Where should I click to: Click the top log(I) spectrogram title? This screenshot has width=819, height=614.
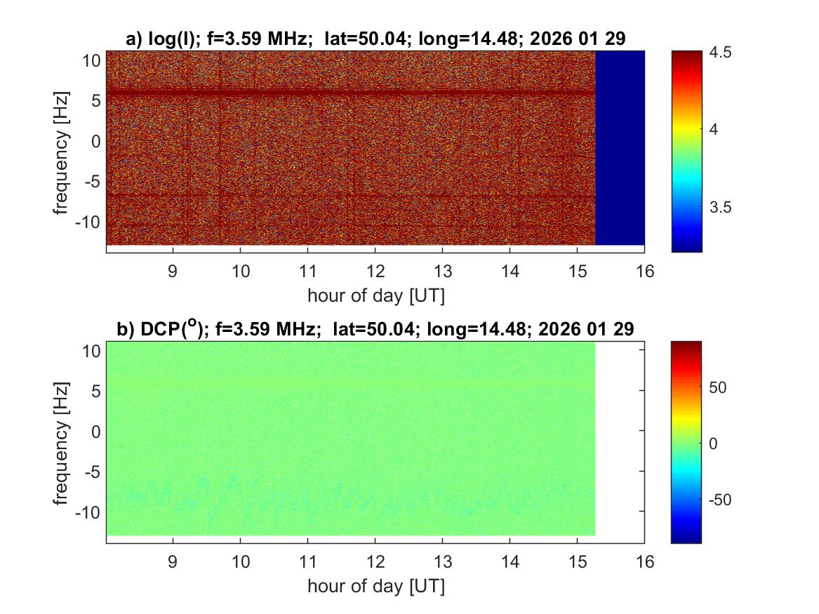coord(375,39)
